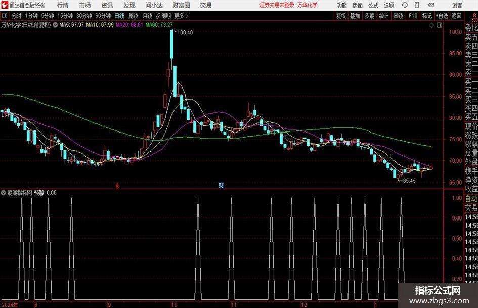Select the 月线 monthly chart tab
The height and width of the screenshot is (308, 478).
tap(148, 16)
